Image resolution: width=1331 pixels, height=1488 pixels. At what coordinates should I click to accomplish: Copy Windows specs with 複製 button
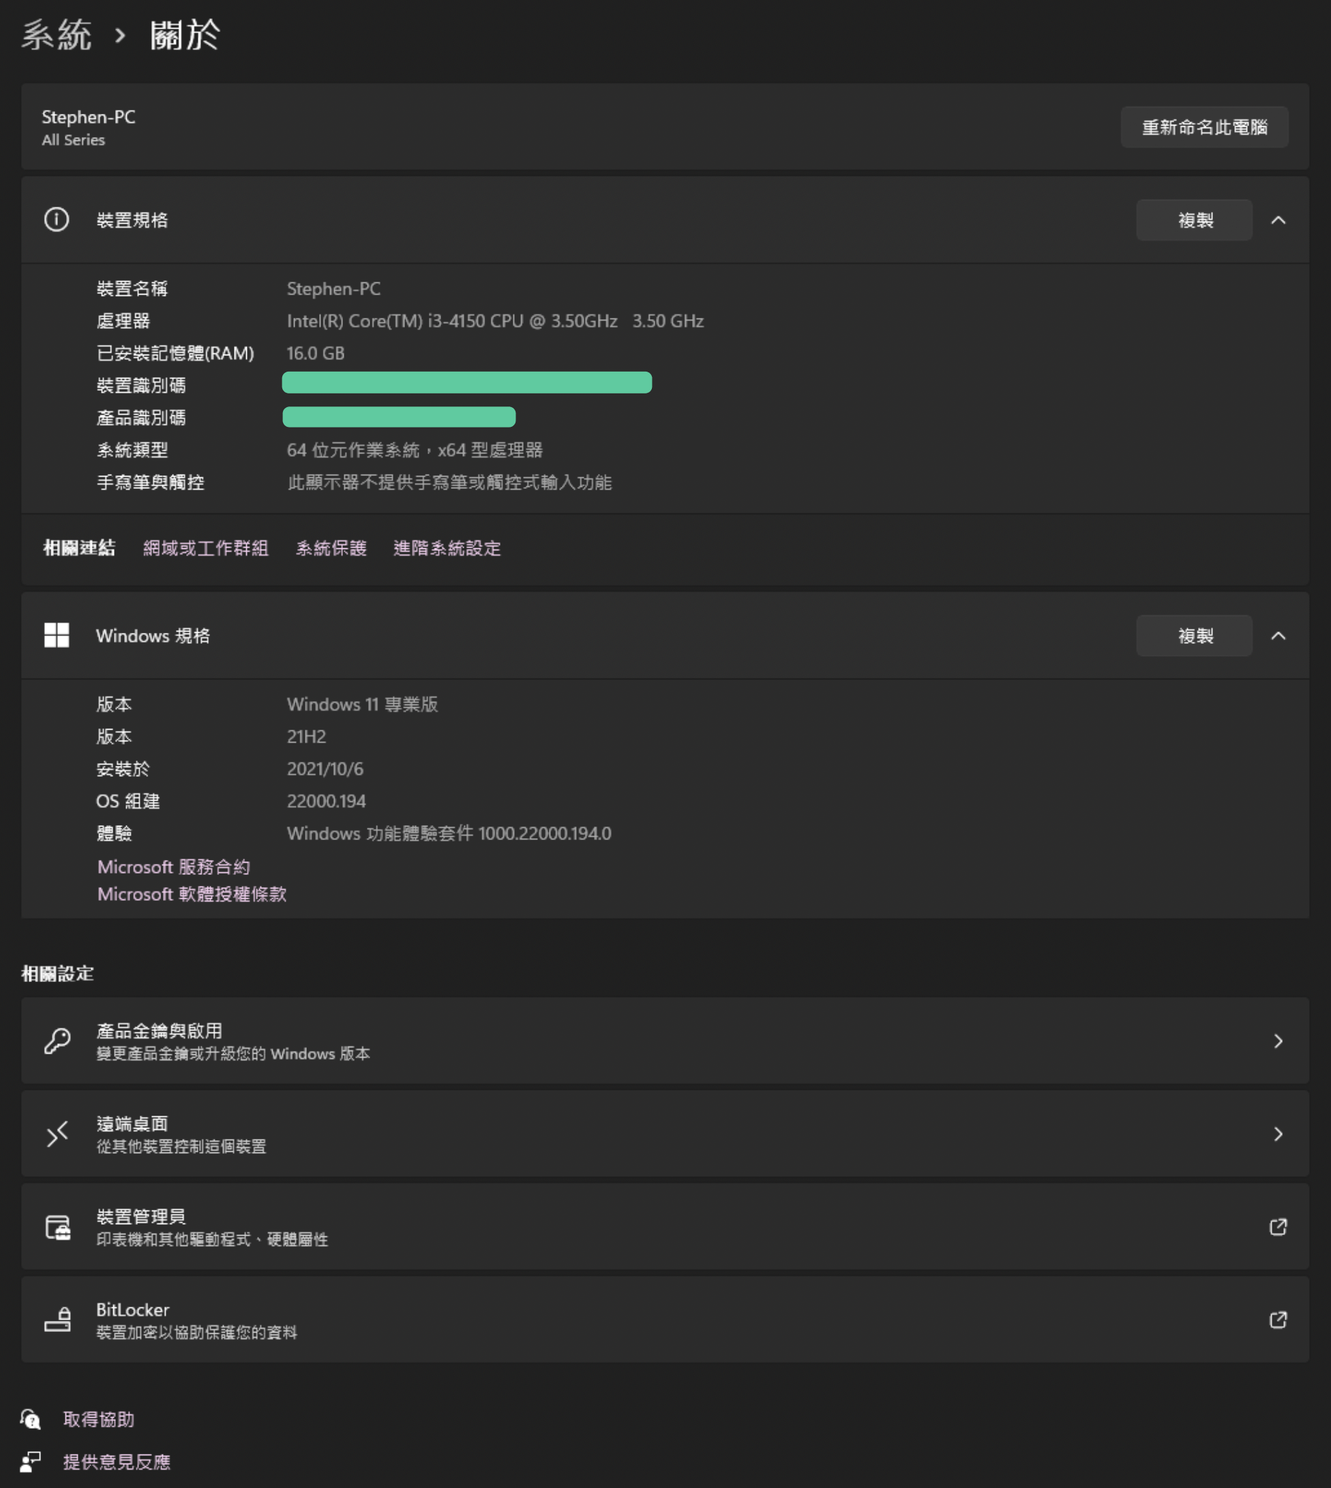coord(1194,636)
